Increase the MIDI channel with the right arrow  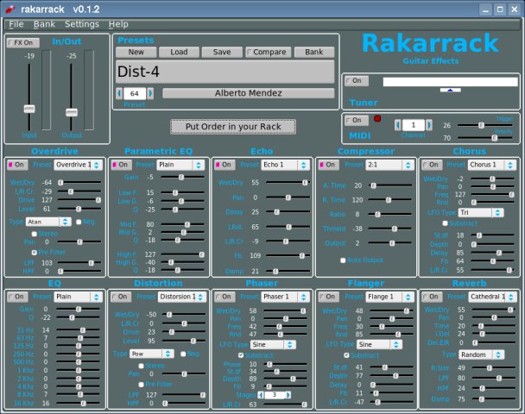(429, 125)
